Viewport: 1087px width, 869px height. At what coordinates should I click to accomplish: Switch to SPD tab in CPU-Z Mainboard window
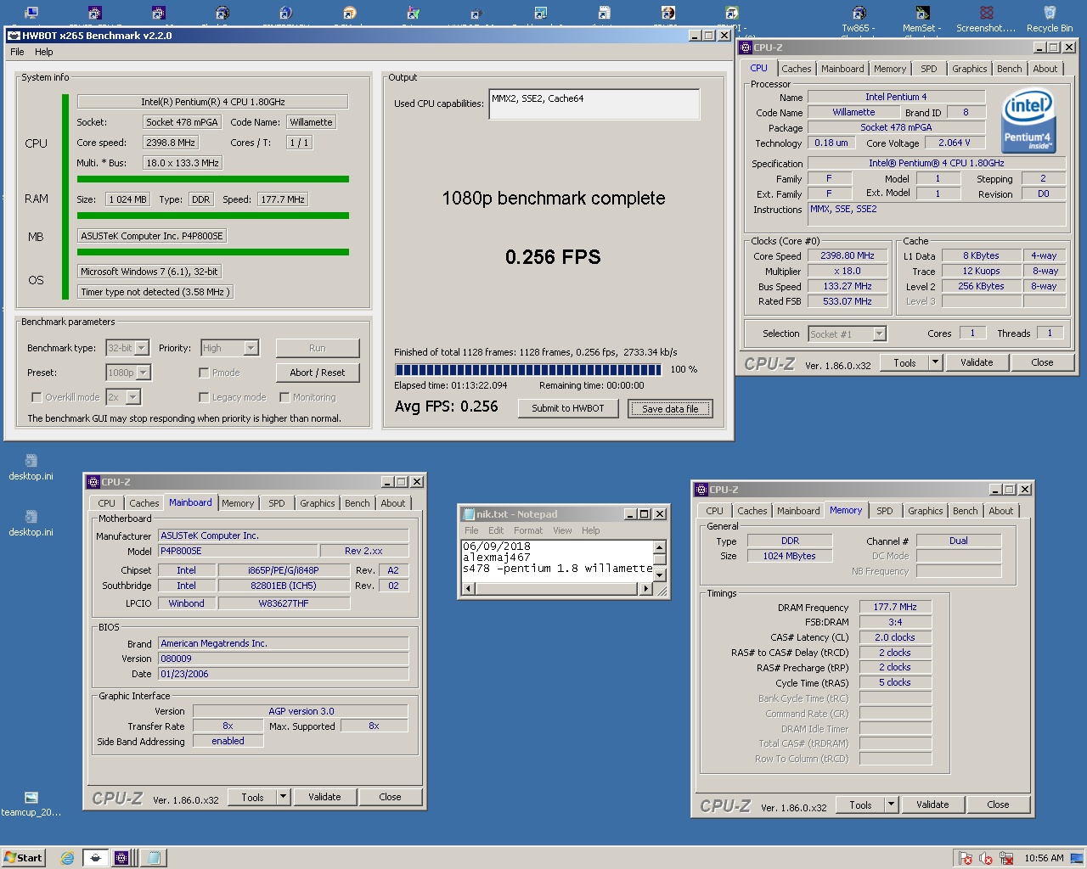(x=277, y=503)
